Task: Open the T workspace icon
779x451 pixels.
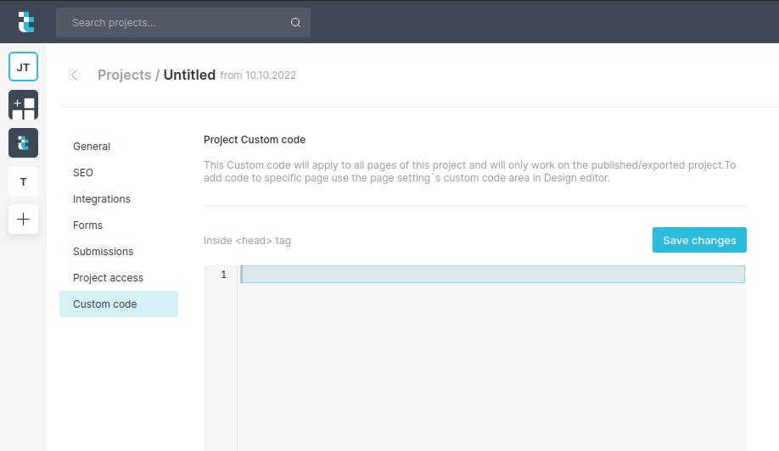Action: coord(23,181)
